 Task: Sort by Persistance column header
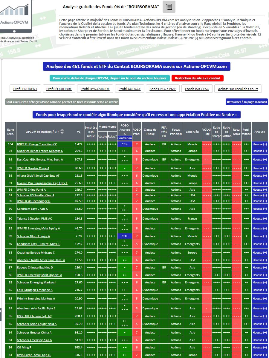tap(246, 132)
